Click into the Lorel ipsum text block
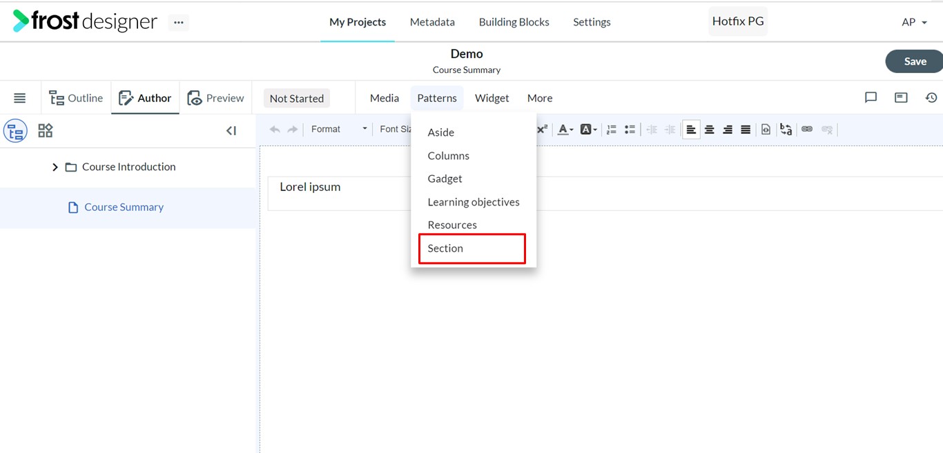 point(605,194)
